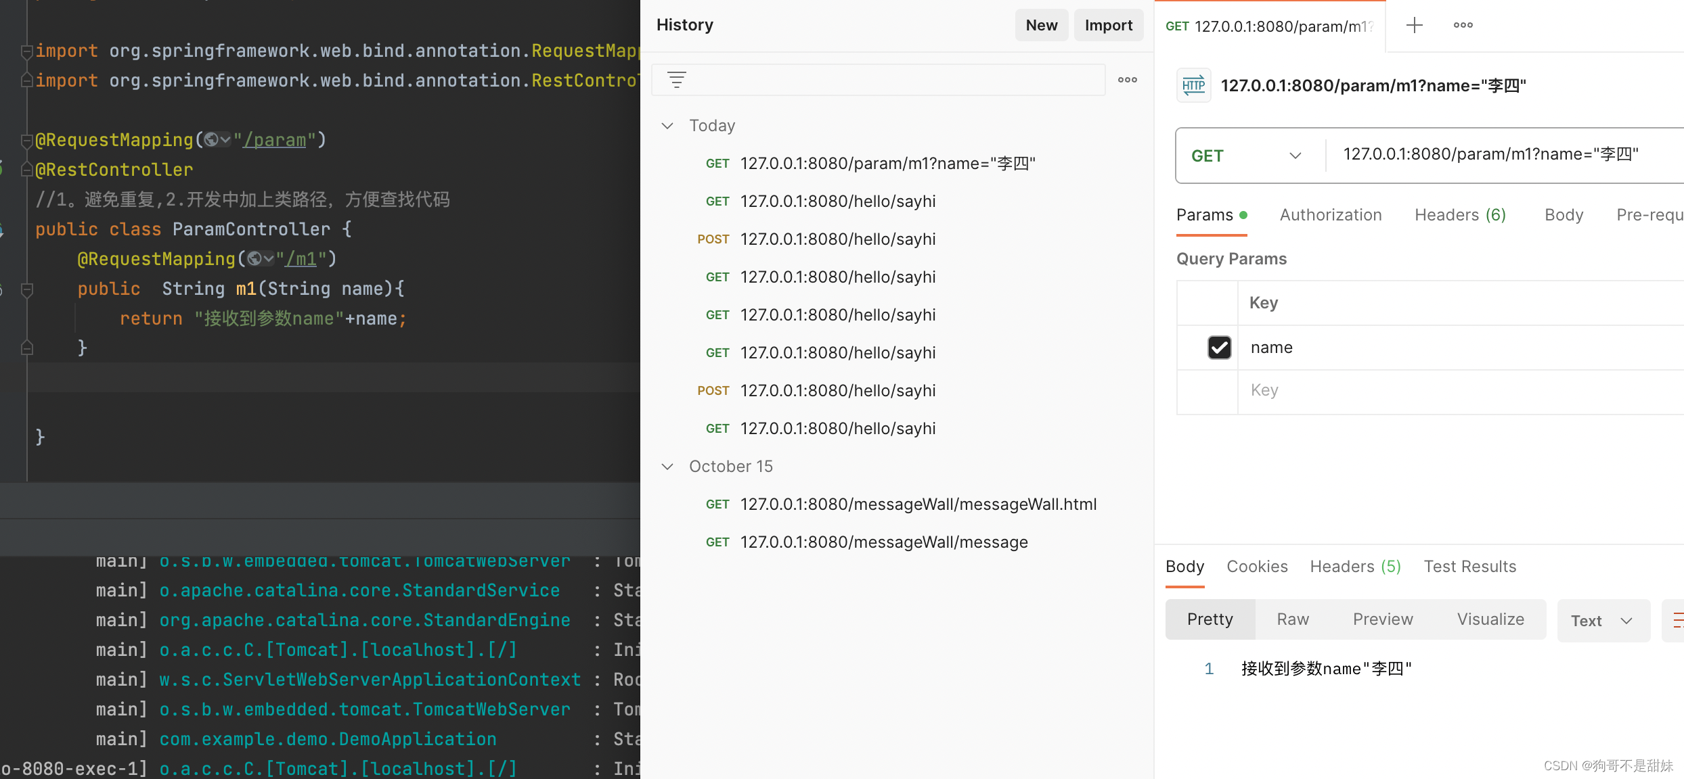Click the HTTP request type icon
The image size is (1684, 779).
click(1193, 86)
